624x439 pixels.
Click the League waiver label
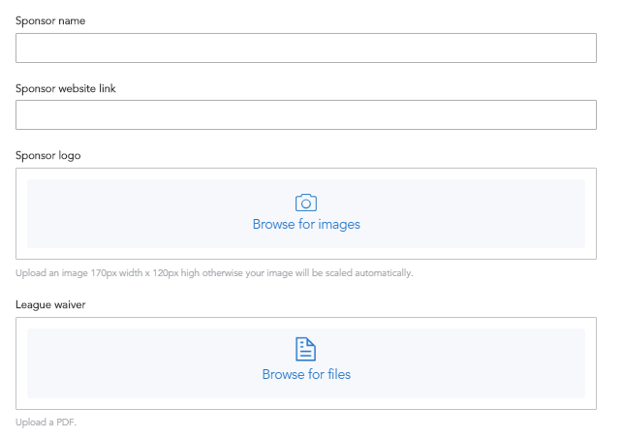tap(50, 304)
